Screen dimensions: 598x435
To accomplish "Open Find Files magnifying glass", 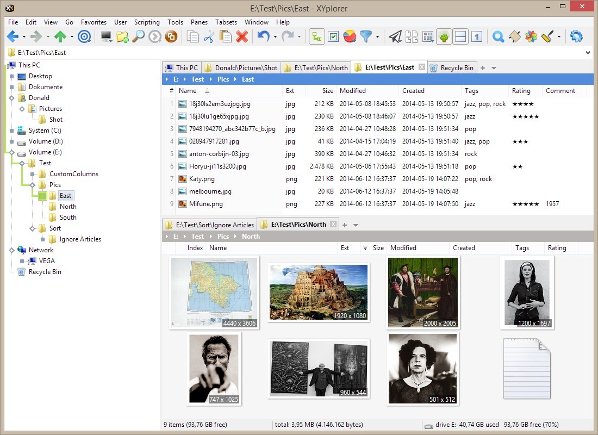I will [x=139, y=36].
